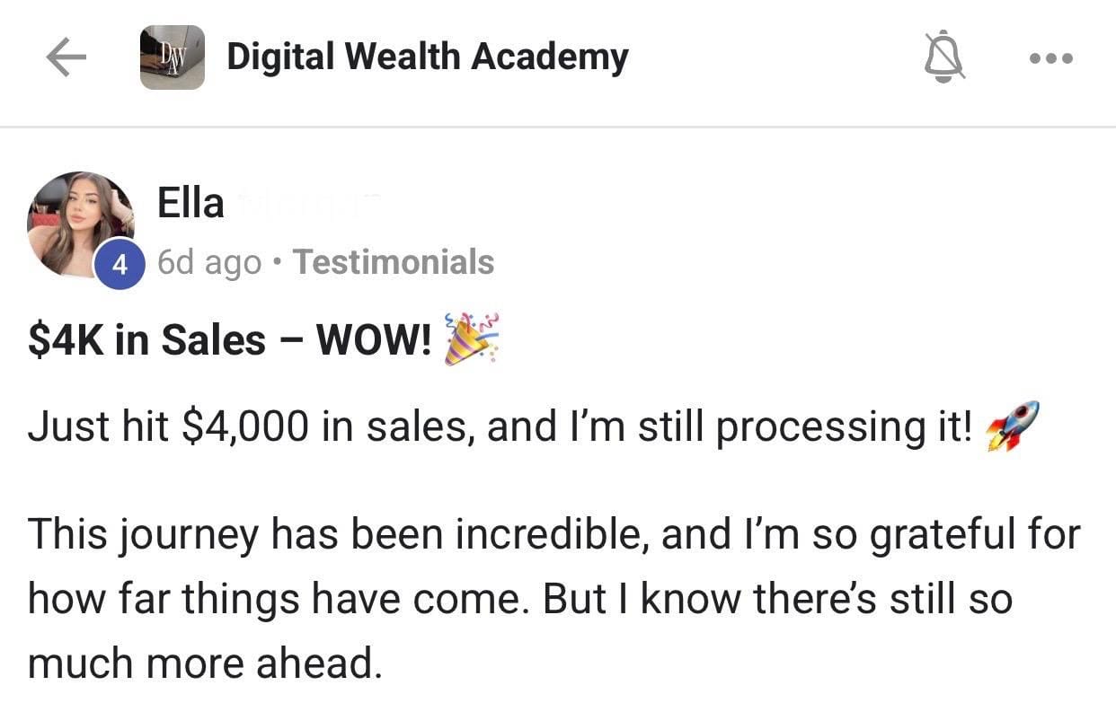Open the Digital Wealth Academy logo

172,57
